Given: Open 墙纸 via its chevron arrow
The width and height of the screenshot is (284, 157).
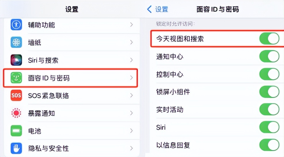Looking at the screenshot, I should click(131, 43).
